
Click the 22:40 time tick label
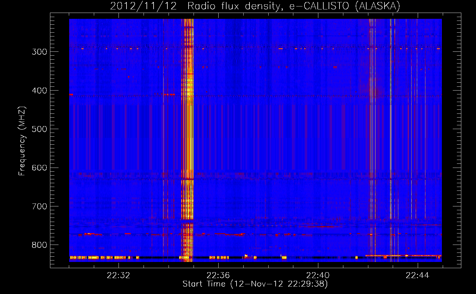pos(318,275)
